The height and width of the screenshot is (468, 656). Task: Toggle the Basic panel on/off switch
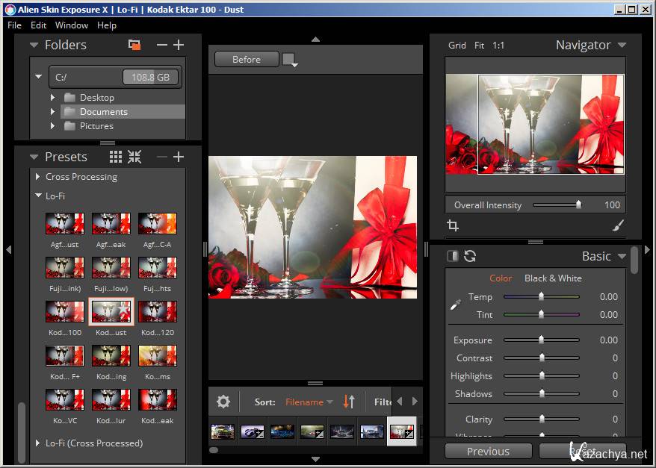[453, 256]
